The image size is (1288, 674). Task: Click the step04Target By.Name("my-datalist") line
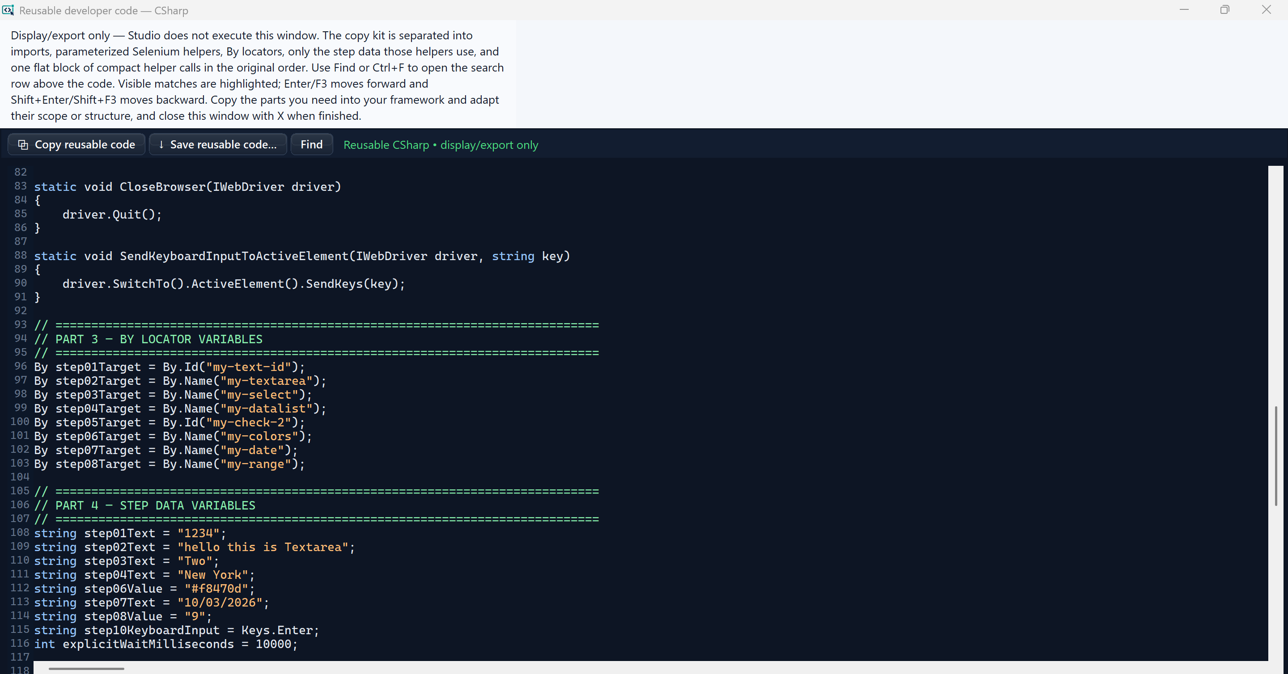point(180,409)
